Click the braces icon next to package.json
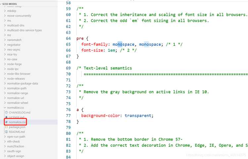248x159 pixels. pyautogui.click(x=6, y=127)
